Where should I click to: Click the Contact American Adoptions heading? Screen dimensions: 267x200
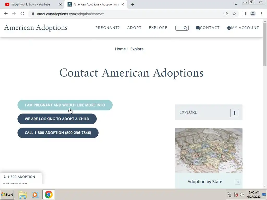(x=131, y=73)
